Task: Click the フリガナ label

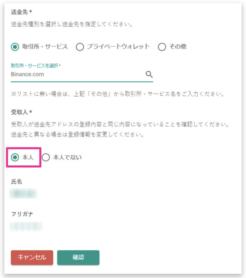Action: click(22, 214)
